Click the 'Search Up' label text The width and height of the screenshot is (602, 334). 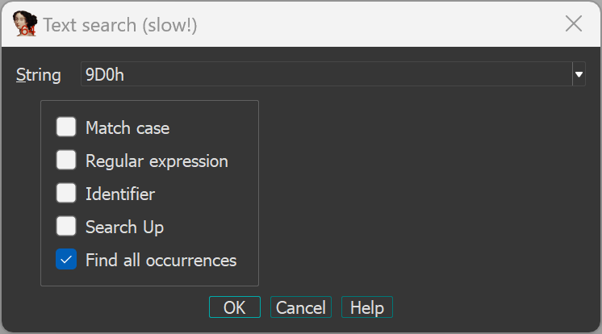124,227
